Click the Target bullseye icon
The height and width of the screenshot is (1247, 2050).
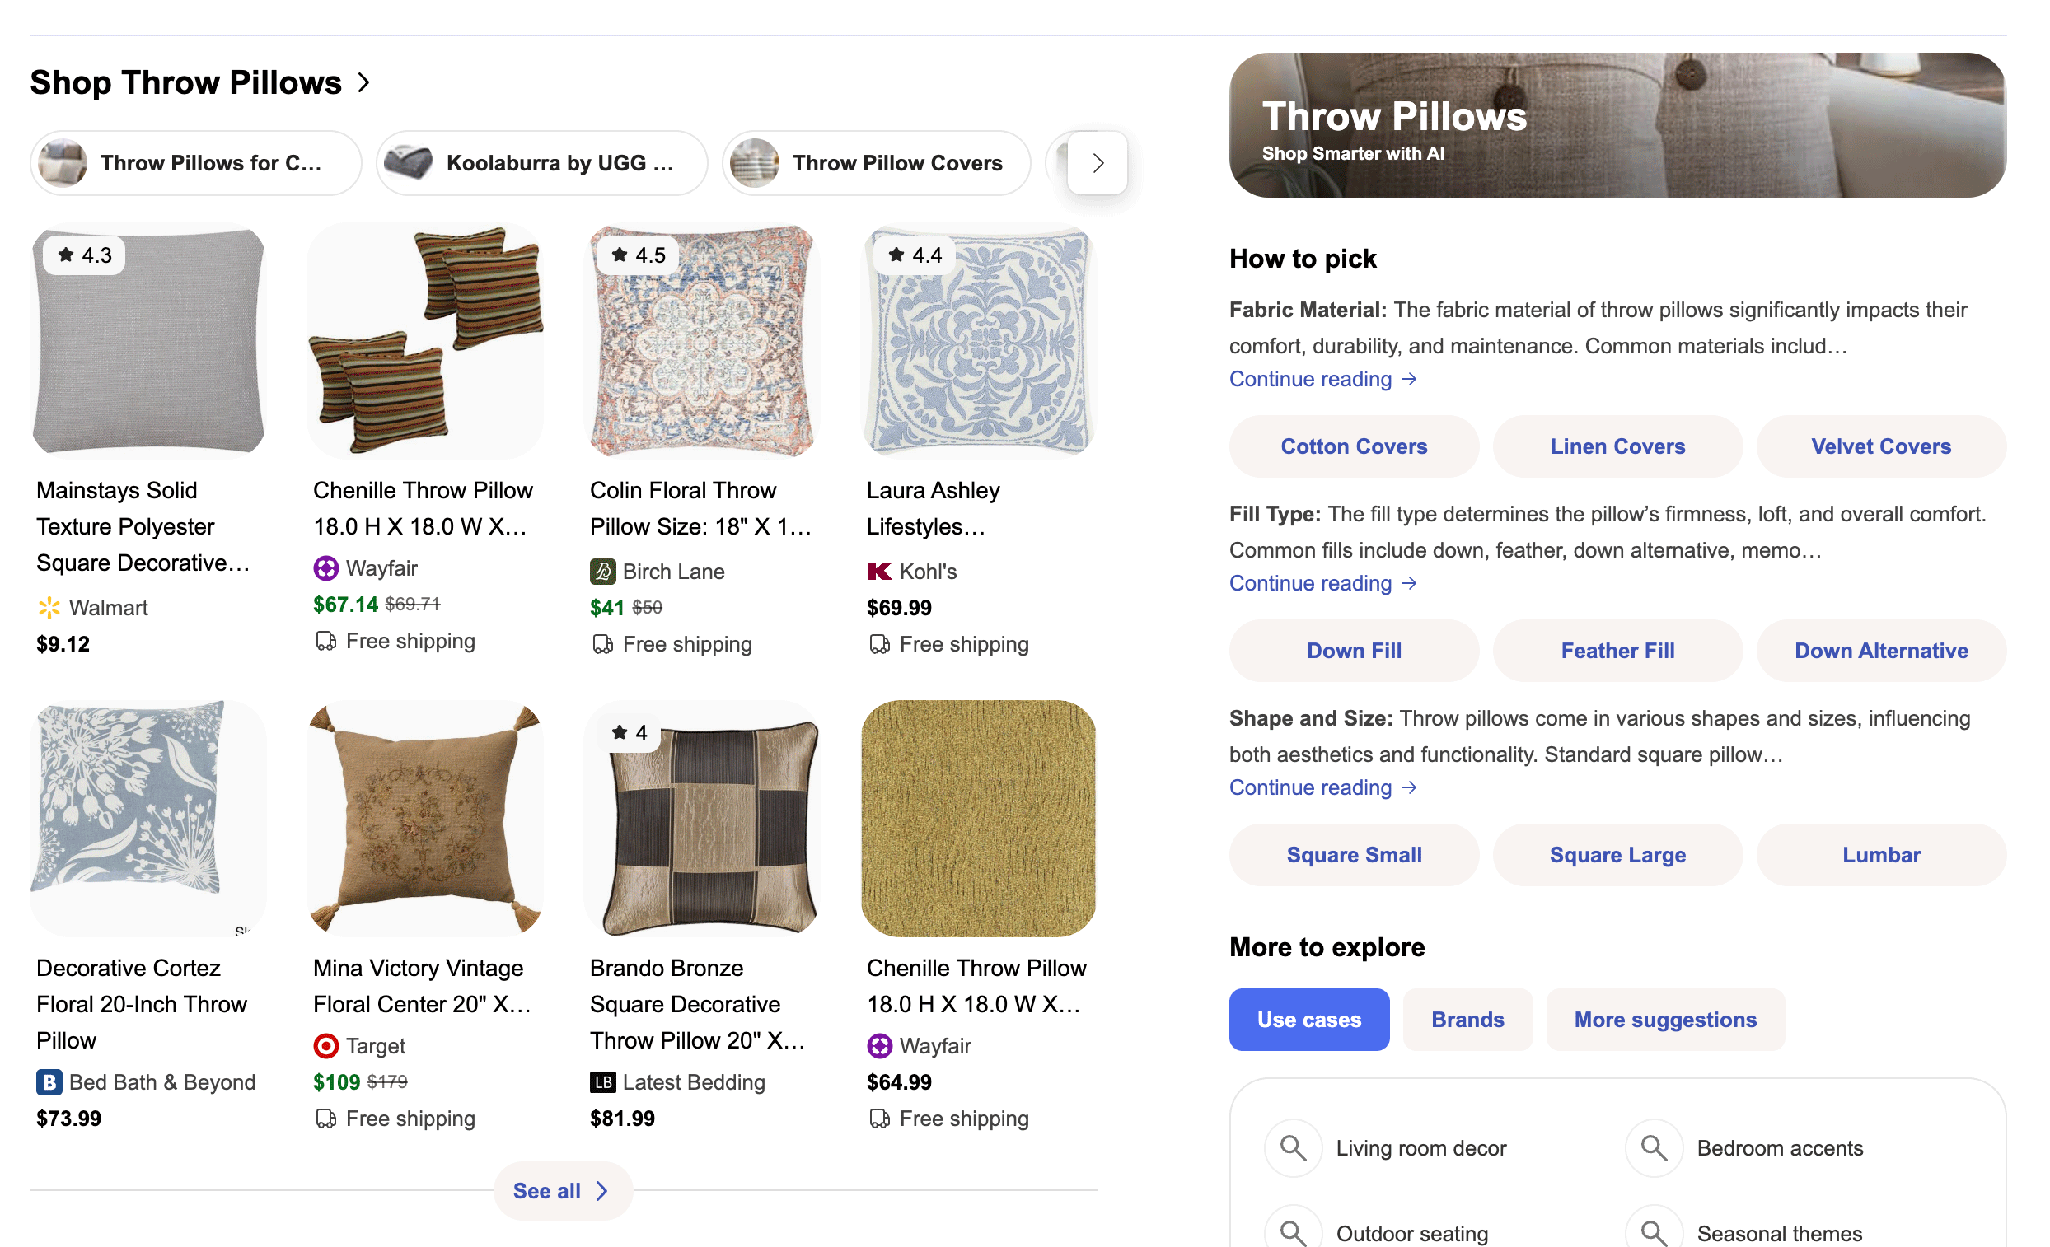(326, 1047)
